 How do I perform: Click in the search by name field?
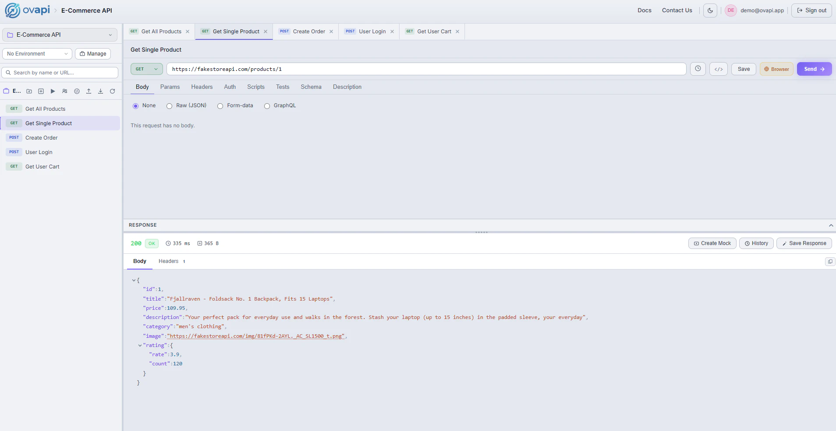point(60,72)
